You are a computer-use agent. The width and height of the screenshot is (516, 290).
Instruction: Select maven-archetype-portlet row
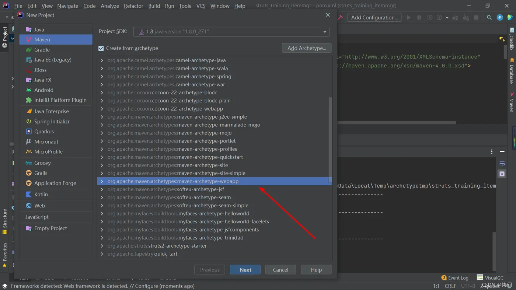[215, 141]
